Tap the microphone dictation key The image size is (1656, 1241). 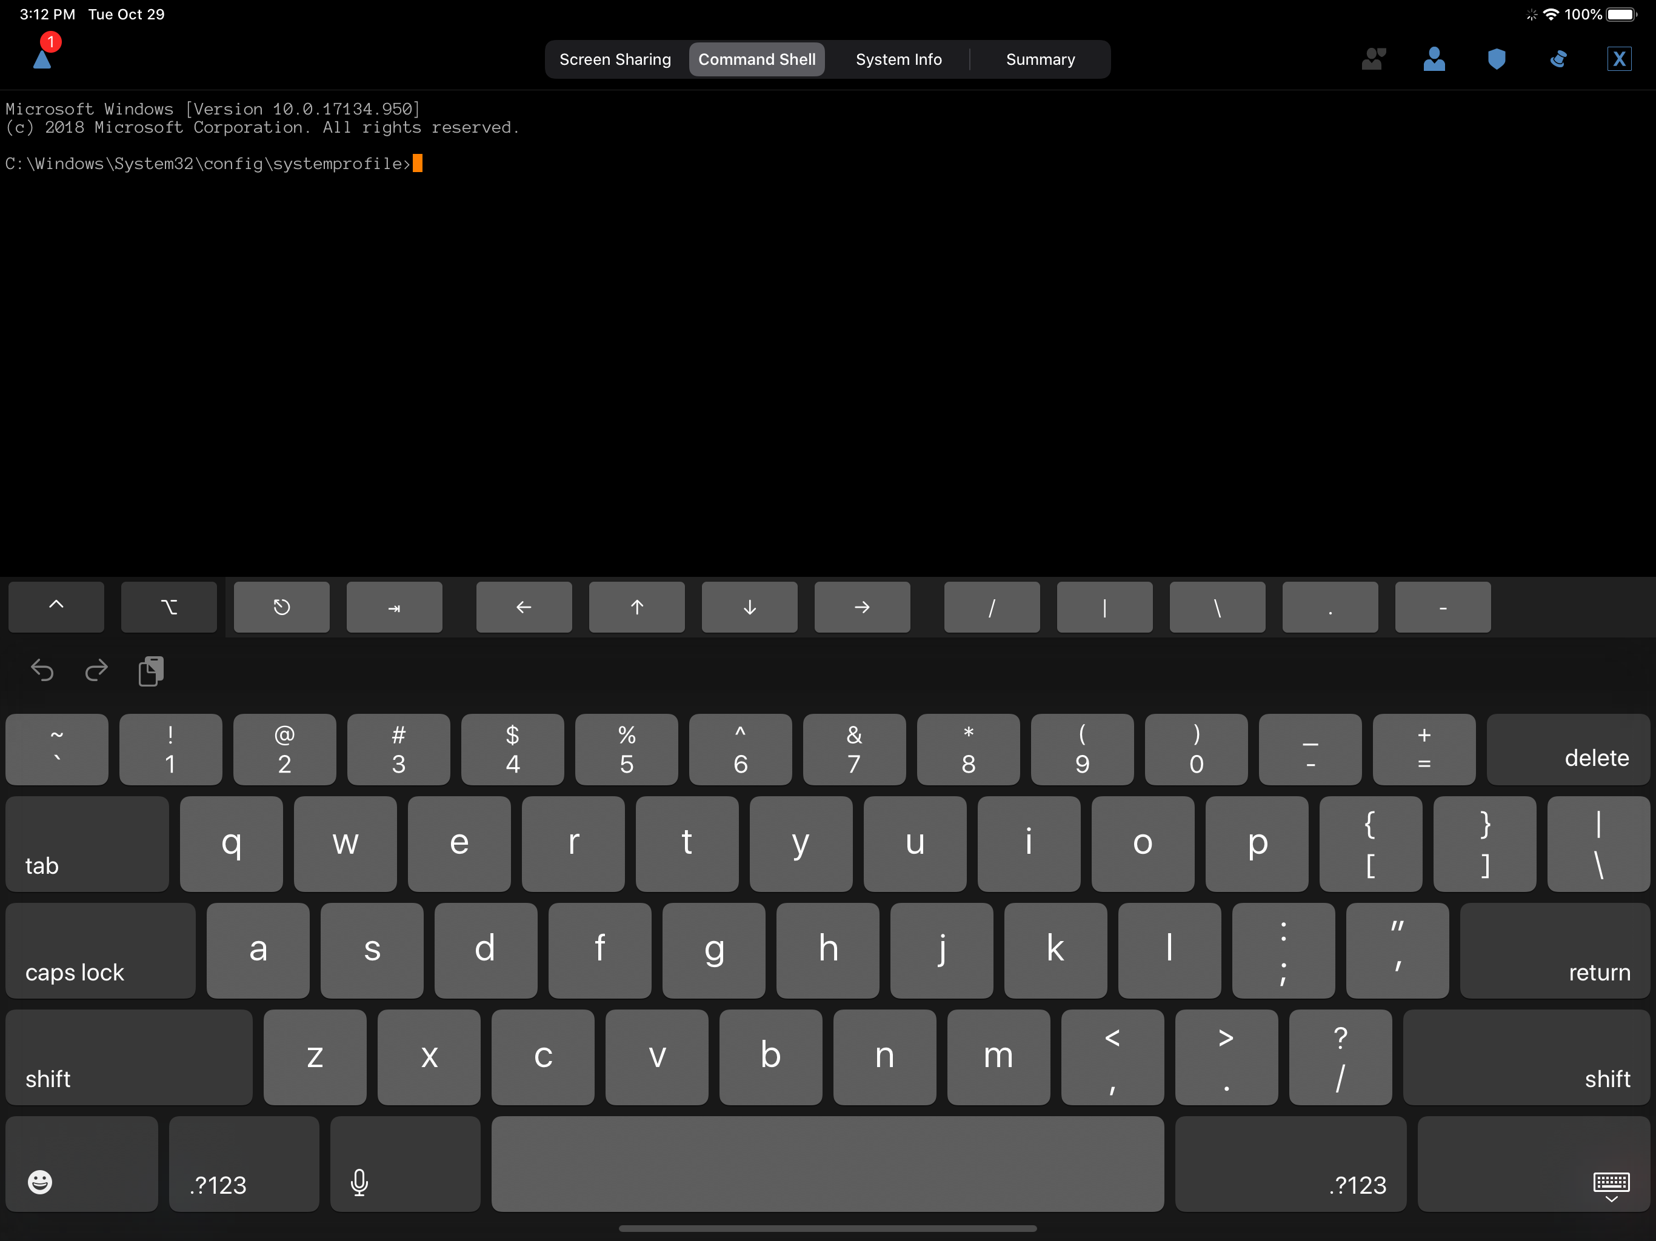[x=404, y=1163]
